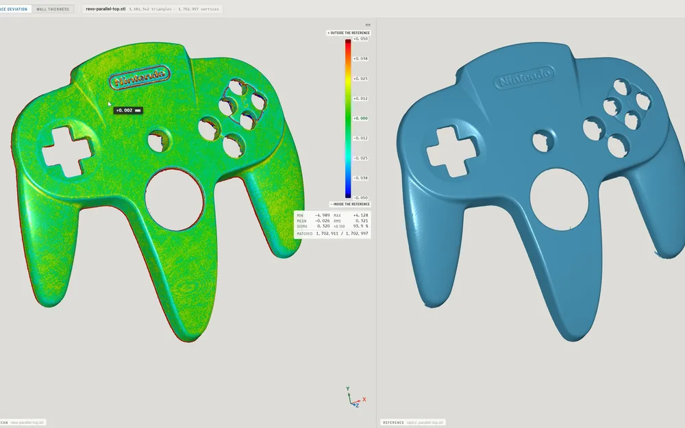Select the Surface Deviation tab

[x=15, y=9]
